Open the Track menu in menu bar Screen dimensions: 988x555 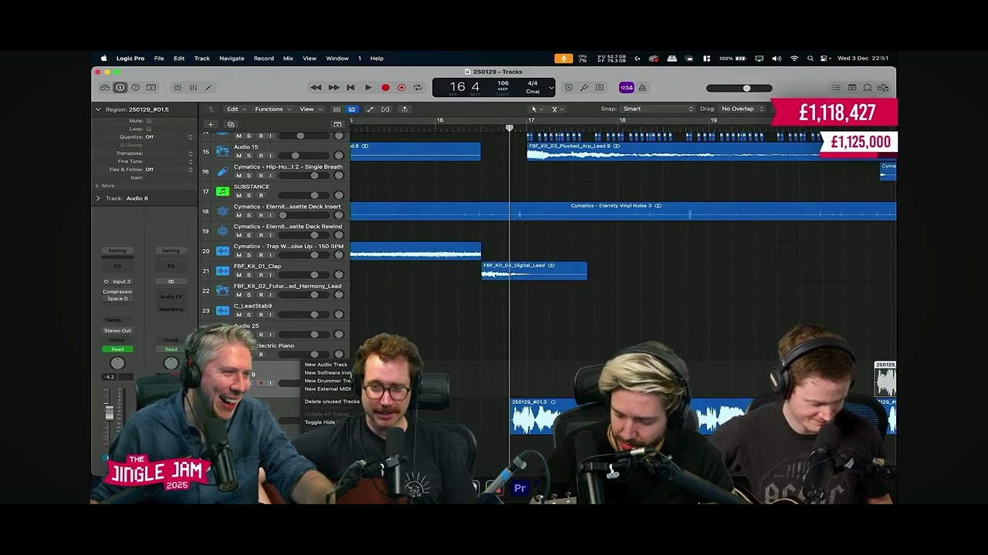(x=202, y=59)
